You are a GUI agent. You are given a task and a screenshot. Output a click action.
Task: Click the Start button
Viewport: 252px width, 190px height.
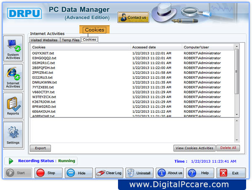[x=18, y=173]
